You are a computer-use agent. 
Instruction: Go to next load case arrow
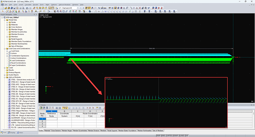click(83, 8)
